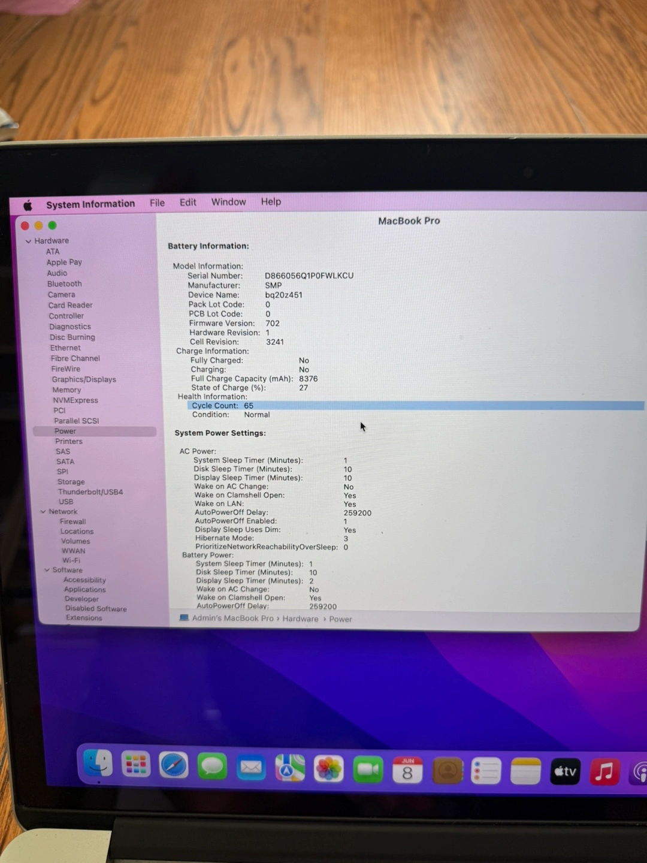Select FireWire in the sidebar

65,369
